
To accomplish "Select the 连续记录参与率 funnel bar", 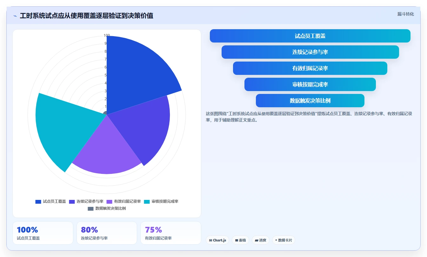I will tap(310, 52).
